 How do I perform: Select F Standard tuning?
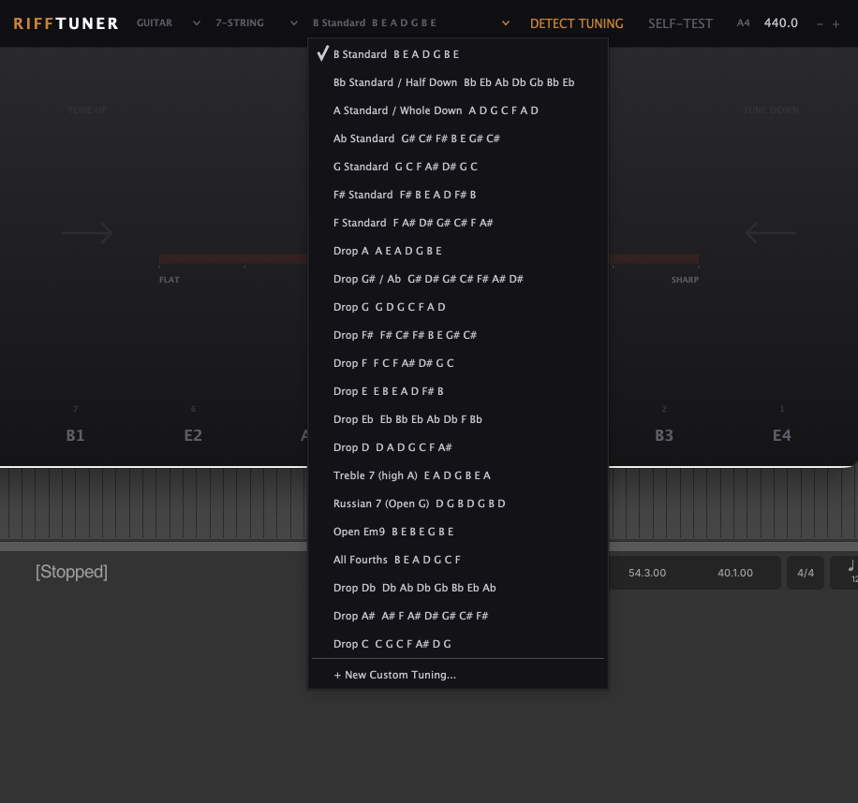[x=457, y=223]
